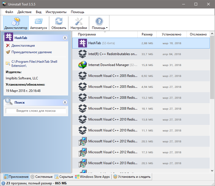Image resolution: width=215 pixels, height=186 pixels.
Task: Click installer icon of Visual C++ 2013 row
Action: (83, 163)
